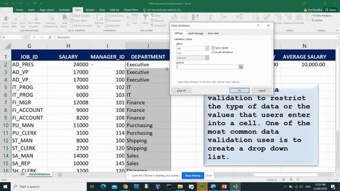This screenshot has height=191, width=340.
Task: Click the Sort A to Z icon
Action: [128, 18]
